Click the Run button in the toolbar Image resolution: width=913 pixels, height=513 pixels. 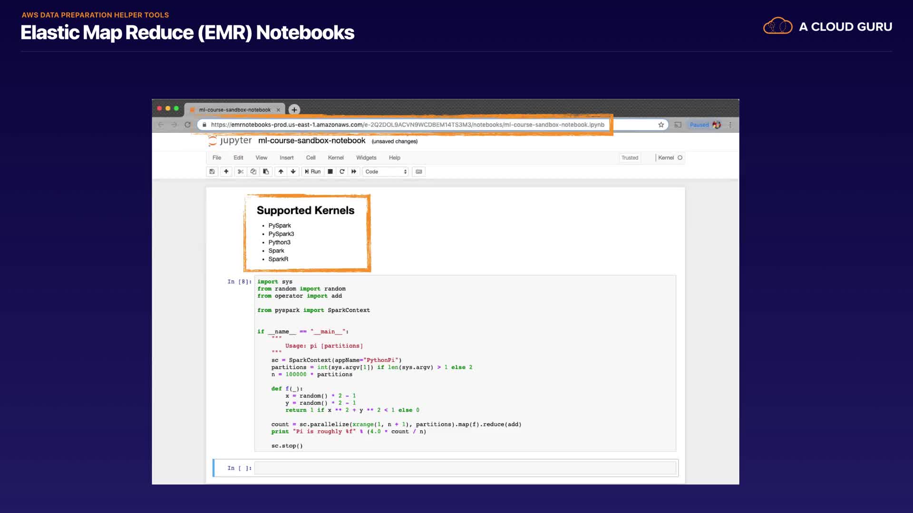coord(312,171)
